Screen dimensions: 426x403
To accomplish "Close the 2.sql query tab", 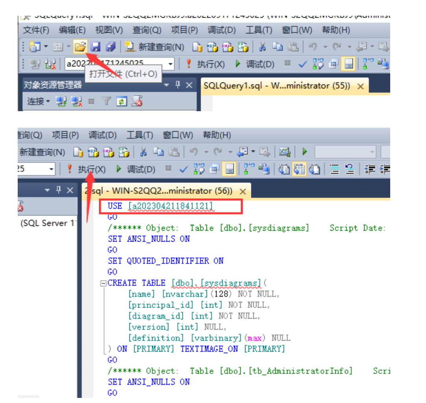I will pos(243,191).
